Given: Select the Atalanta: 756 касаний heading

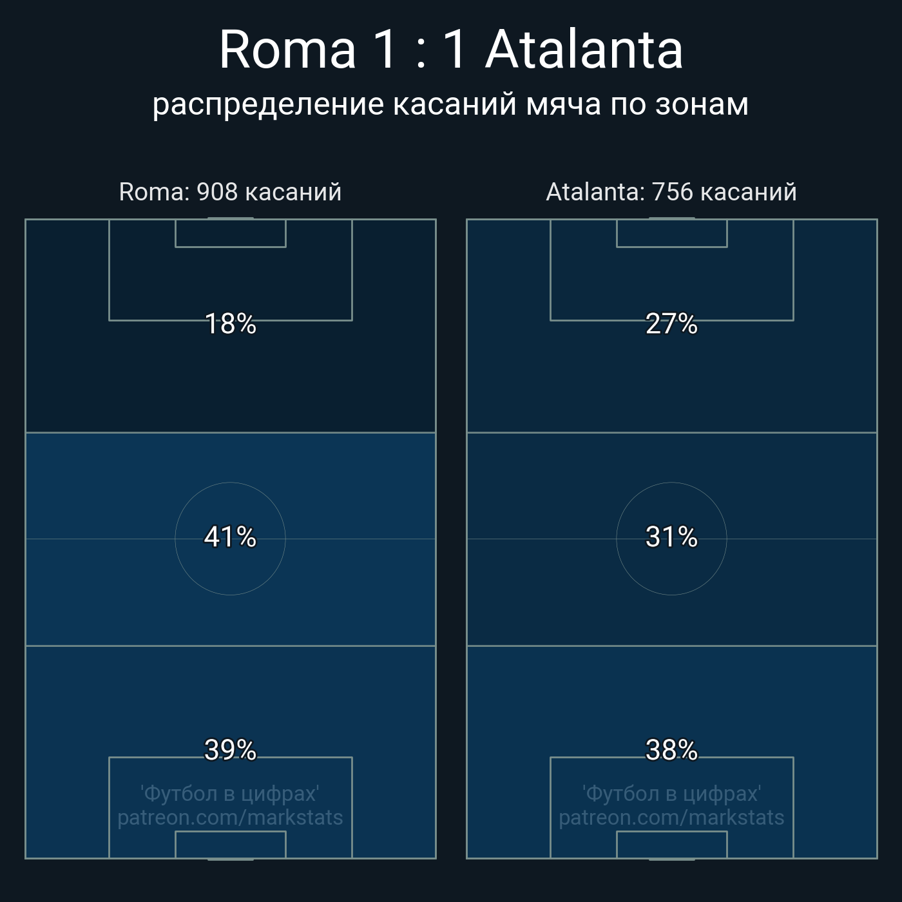Looking at the screenshot, I should click(671, 192).
